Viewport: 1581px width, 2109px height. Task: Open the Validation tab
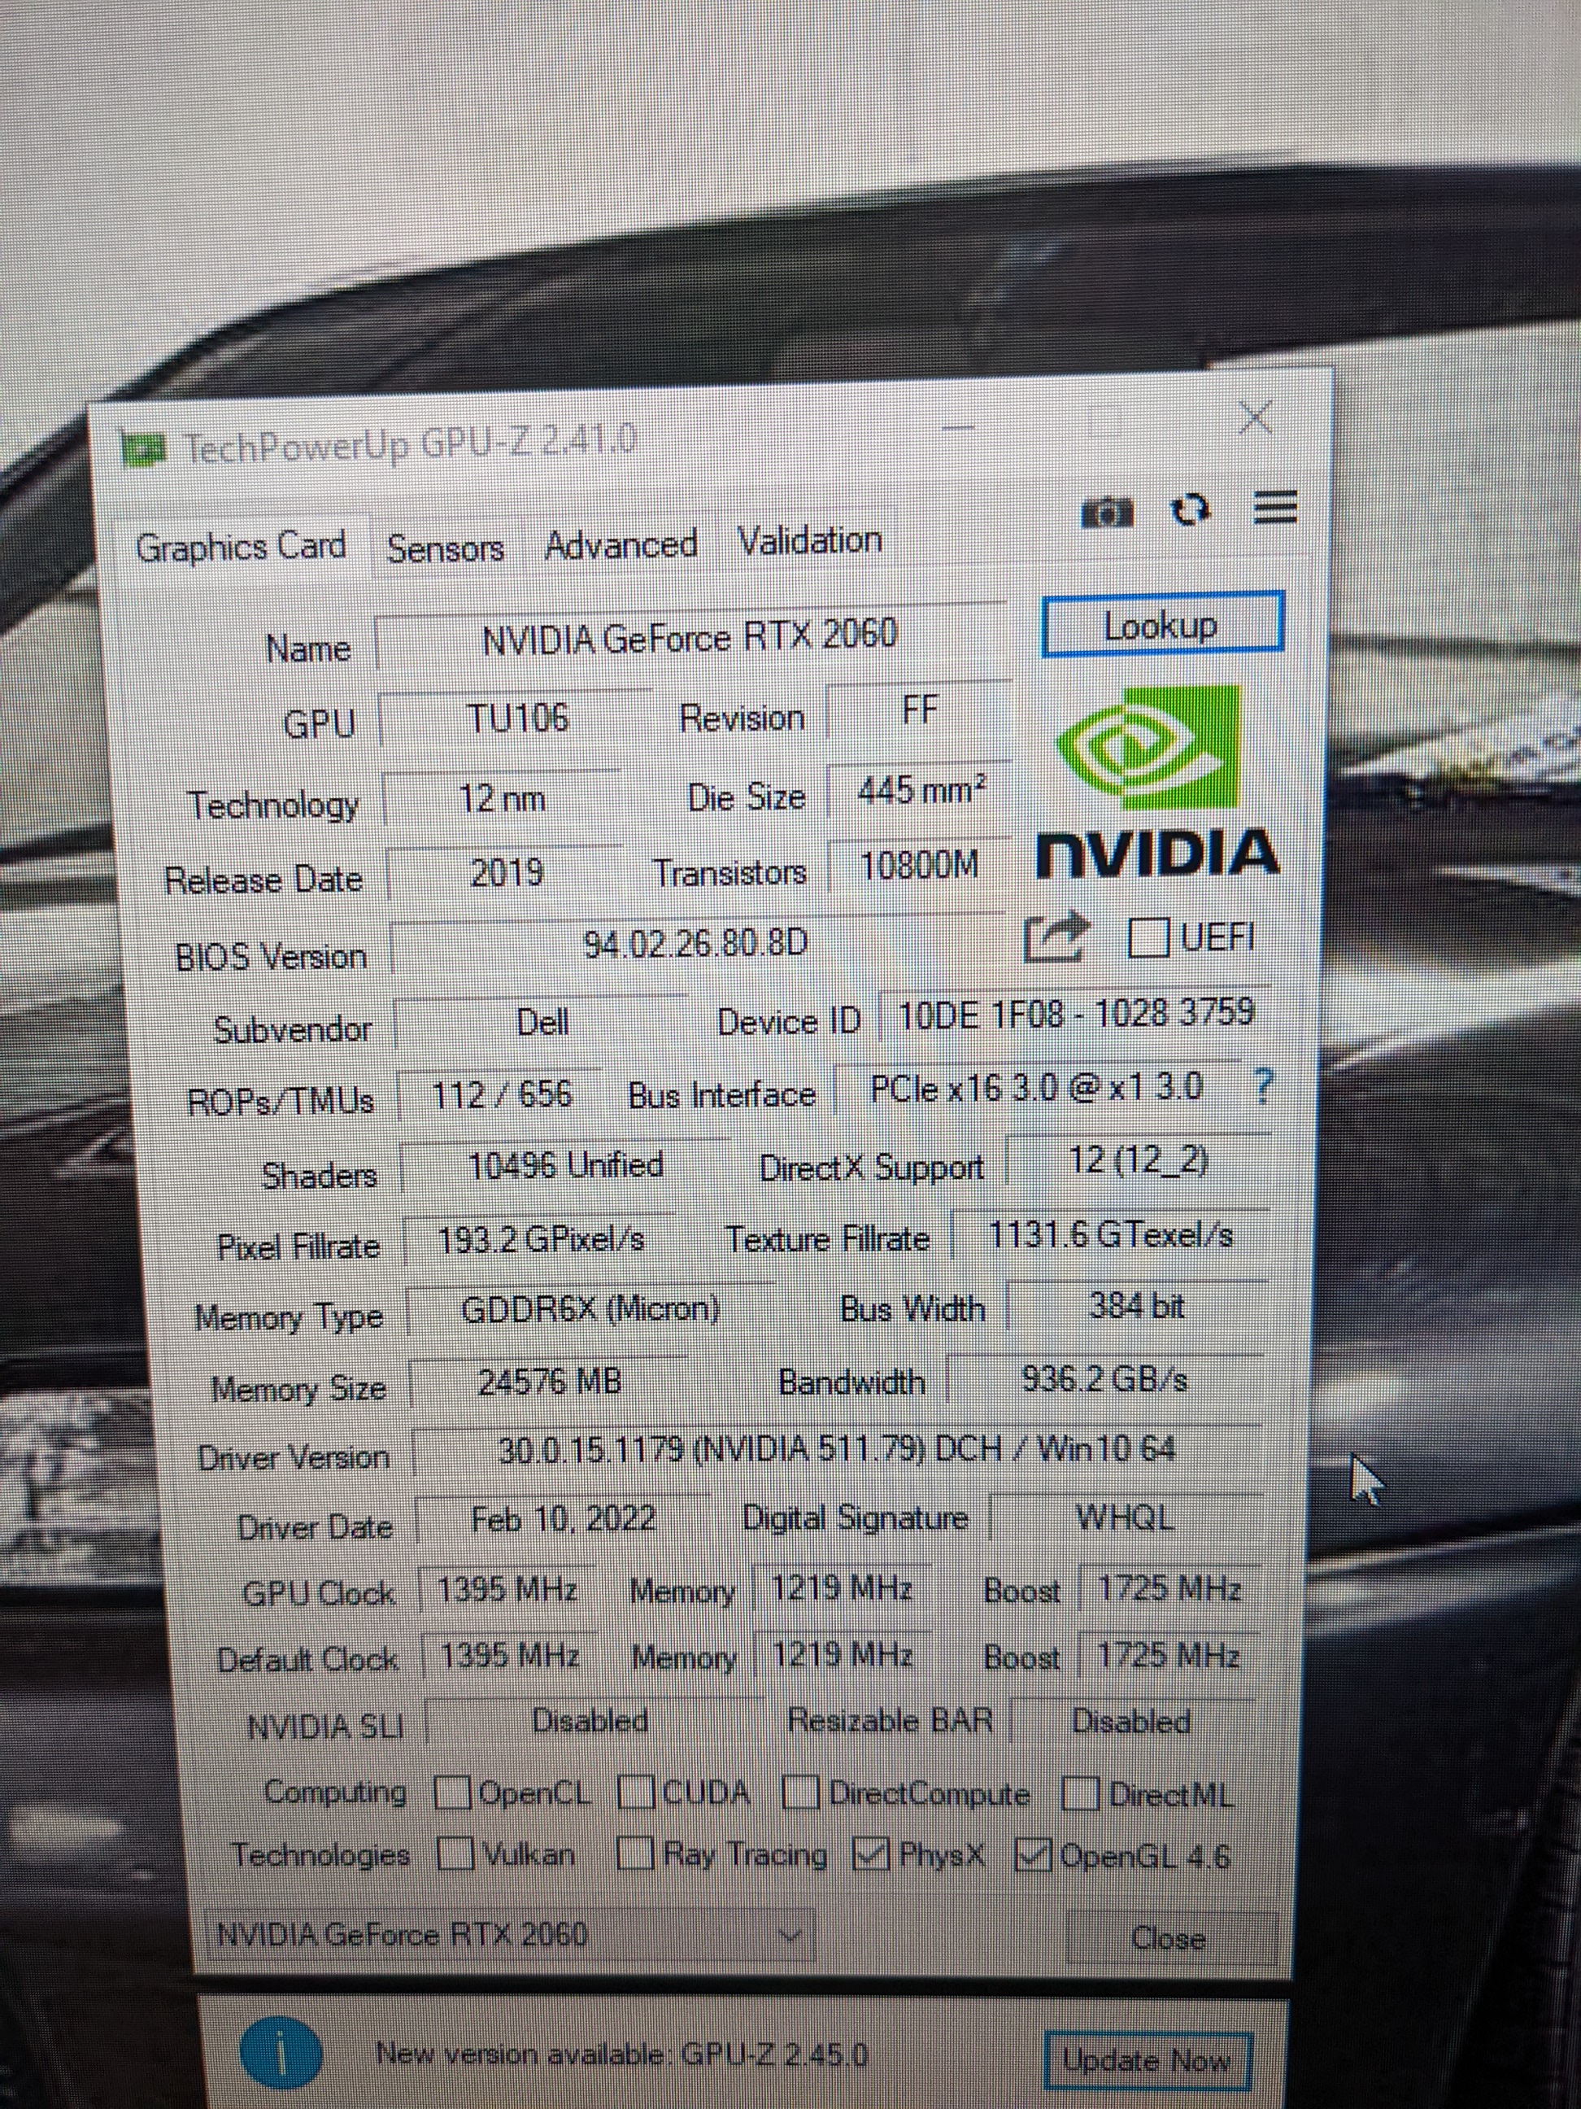point(809,542)
